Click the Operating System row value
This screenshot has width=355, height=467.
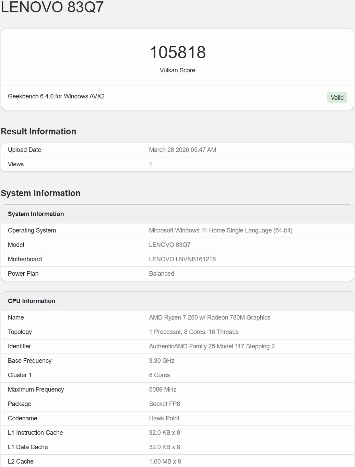(221, 230)
